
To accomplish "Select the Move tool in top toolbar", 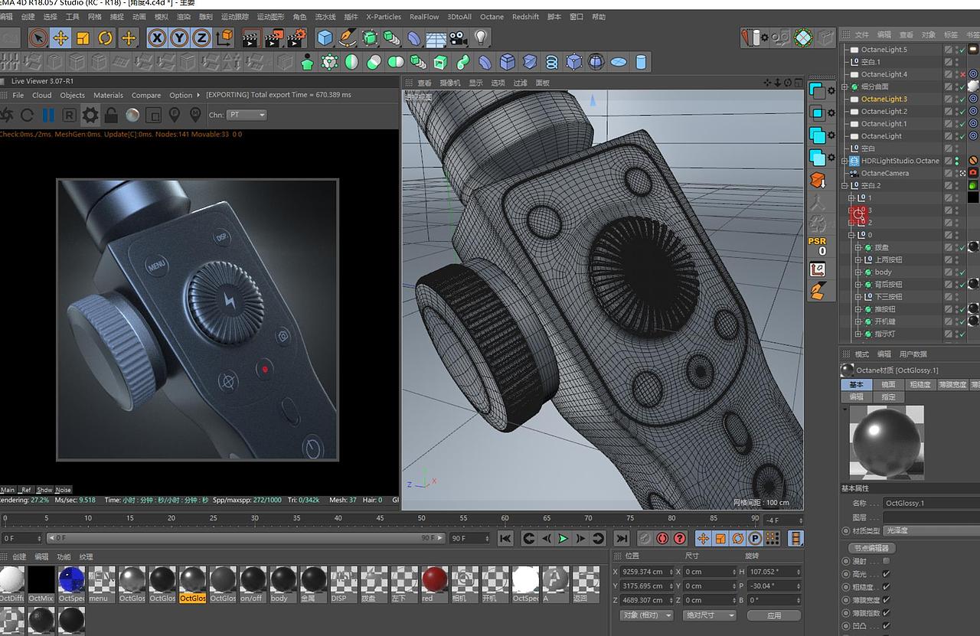I will (x=60, y=38).
